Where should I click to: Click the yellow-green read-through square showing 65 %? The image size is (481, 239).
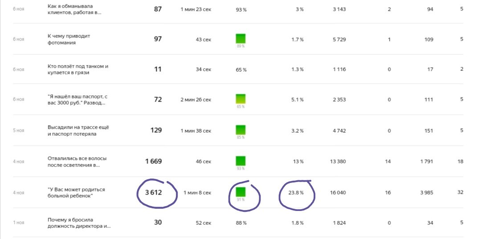pyautogui.click(x=240, y=99)
